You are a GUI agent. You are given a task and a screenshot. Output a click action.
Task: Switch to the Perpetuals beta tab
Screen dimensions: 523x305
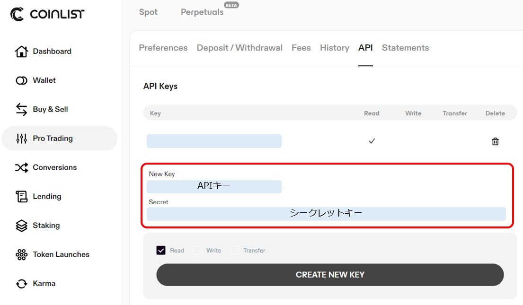(202, 12)
